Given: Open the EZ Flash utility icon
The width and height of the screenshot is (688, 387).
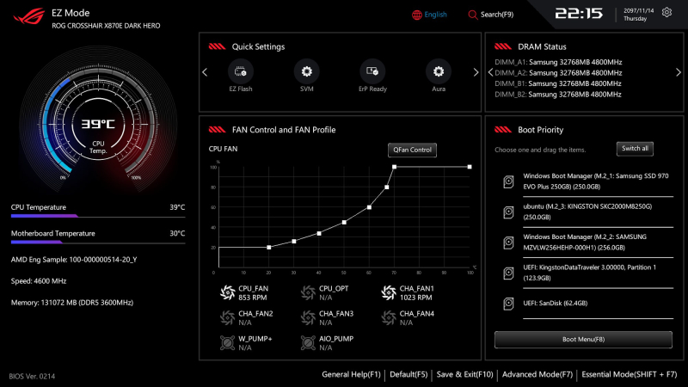Looking at the screenshot, I should pos(240,71).
